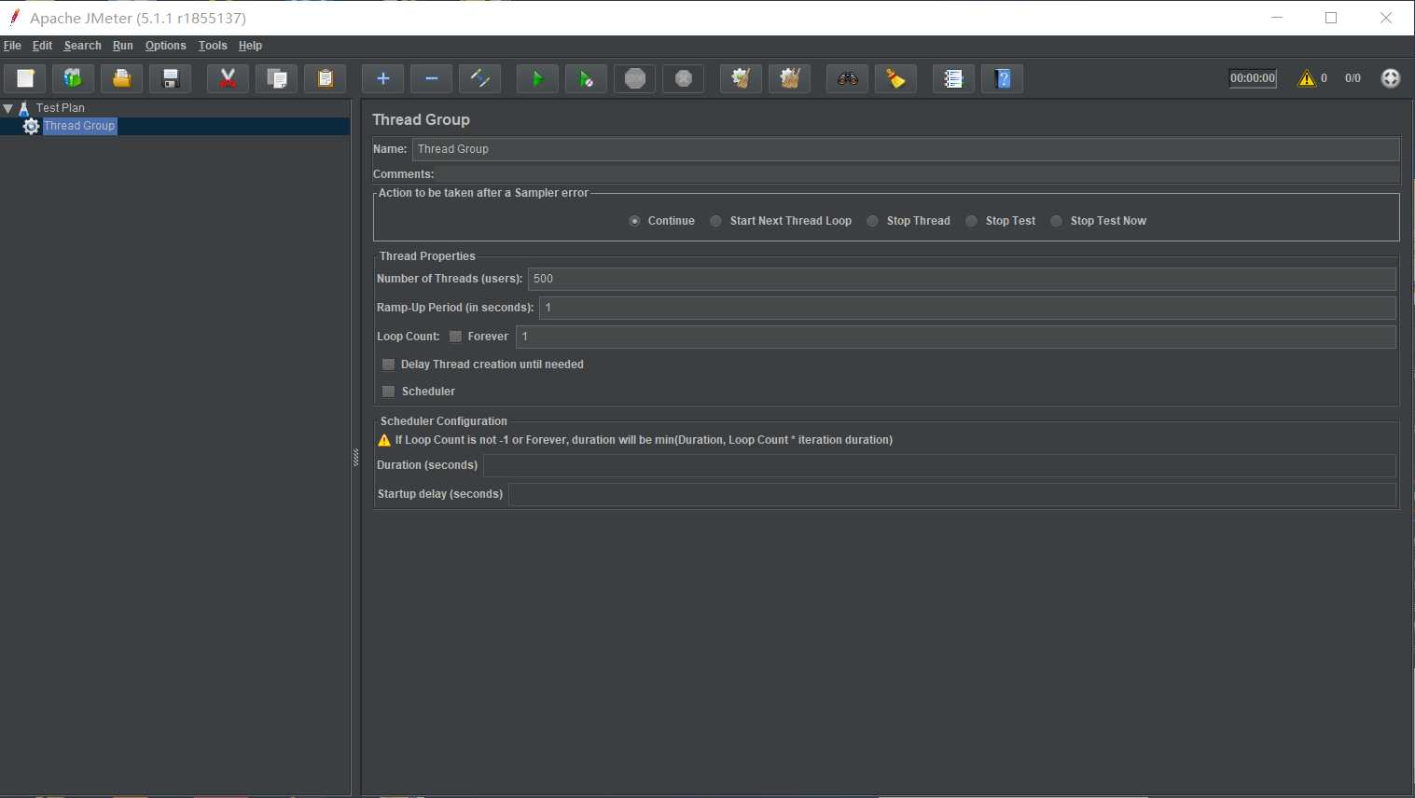Click the warning triangle log viewer icon

1307,78
